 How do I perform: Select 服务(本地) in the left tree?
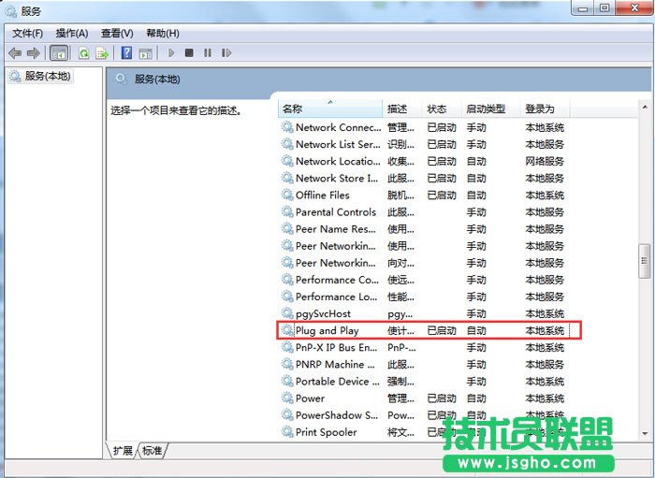point(39,76)
